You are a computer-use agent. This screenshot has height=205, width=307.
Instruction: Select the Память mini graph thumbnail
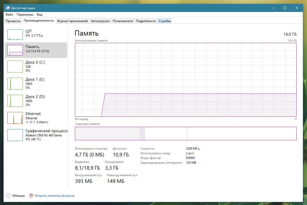point(15,50)
